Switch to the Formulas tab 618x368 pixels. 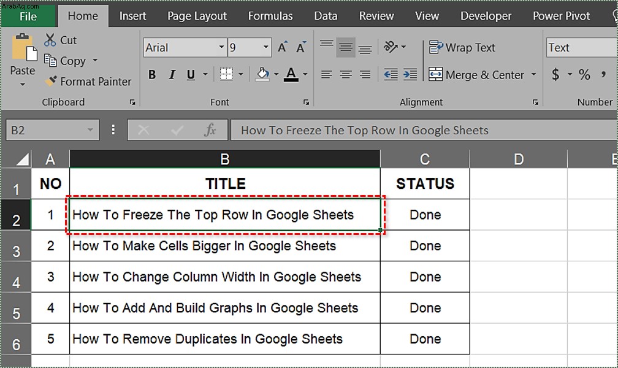click(x=270, y=16)
